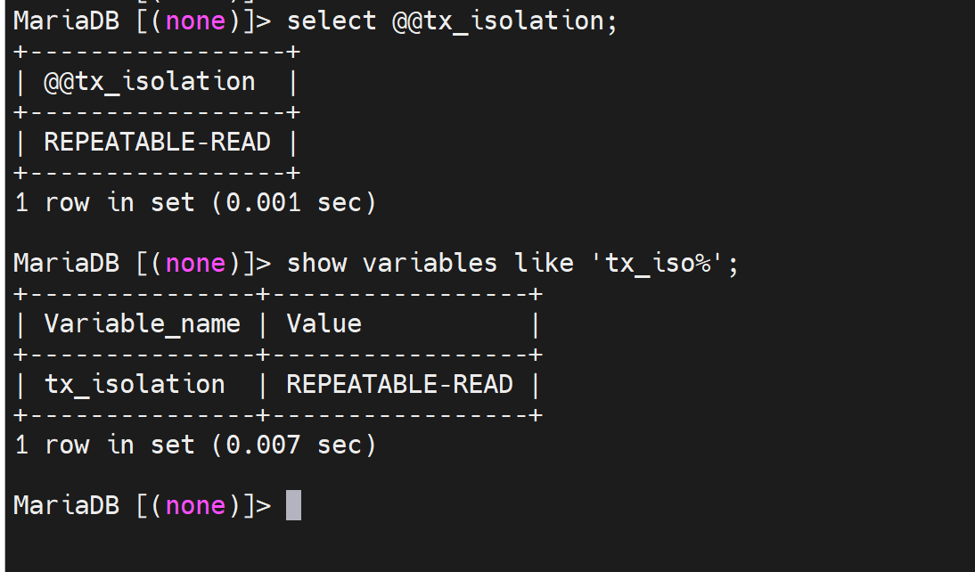Viewport: 975px width, 572px height.
Task: Click the word 'variables' in second command
Action: 430,264
